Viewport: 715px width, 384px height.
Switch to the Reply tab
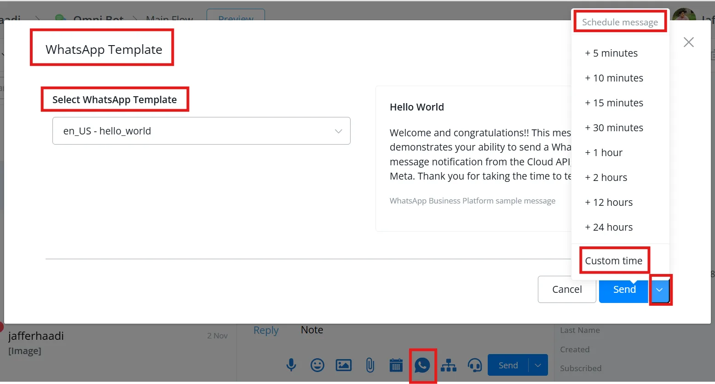(266, 330)
